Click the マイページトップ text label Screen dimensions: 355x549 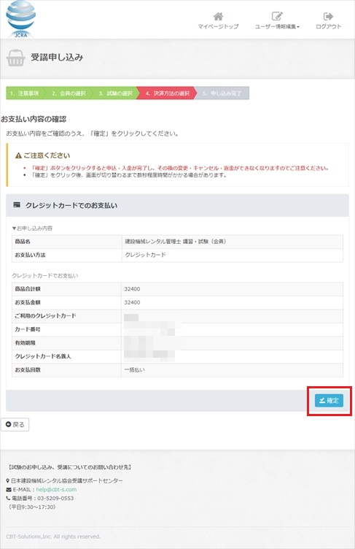(218, 26)
